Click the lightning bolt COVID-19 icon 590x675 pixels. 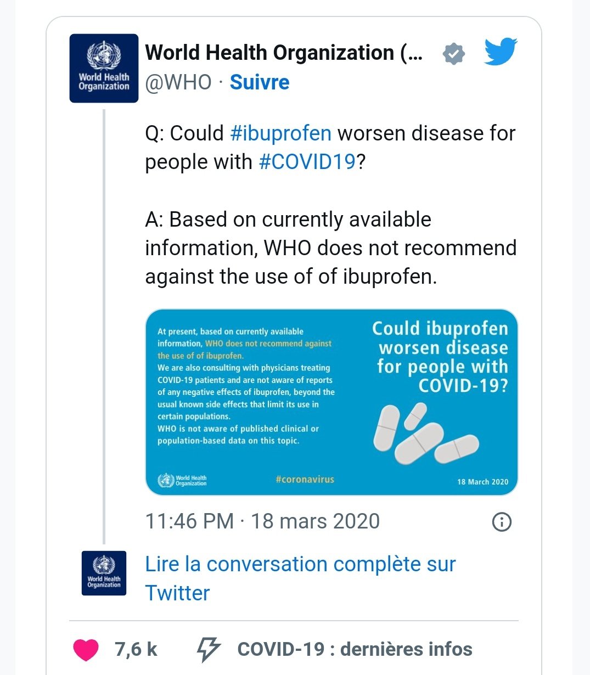click(208, 650)
